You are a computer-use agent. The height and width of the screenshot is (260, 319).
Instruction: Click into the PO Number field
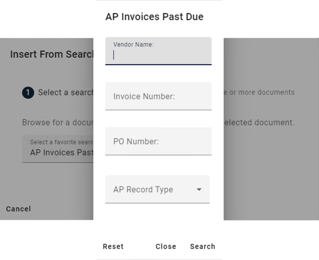point(158,141)
